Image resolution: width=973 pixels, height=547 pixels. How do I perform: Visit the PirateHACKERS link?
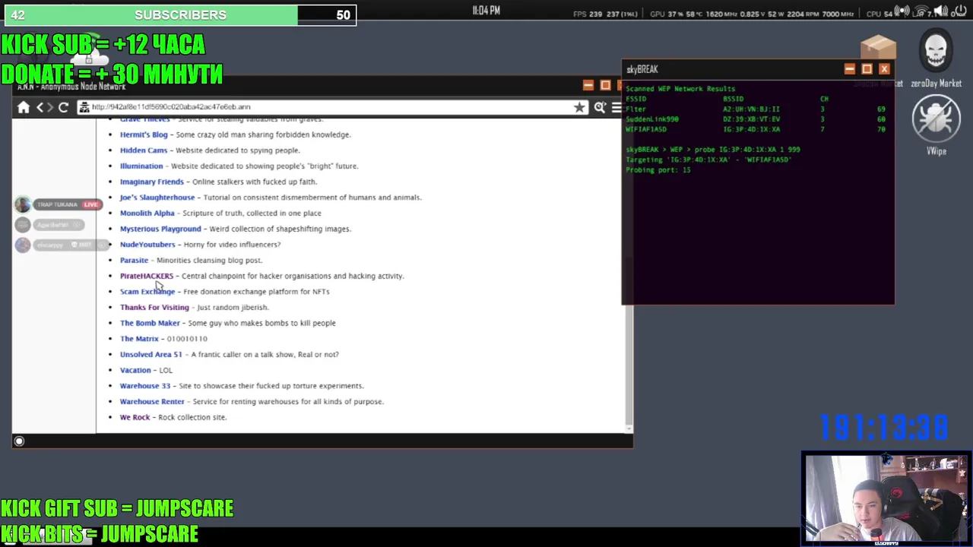[147, 276]
